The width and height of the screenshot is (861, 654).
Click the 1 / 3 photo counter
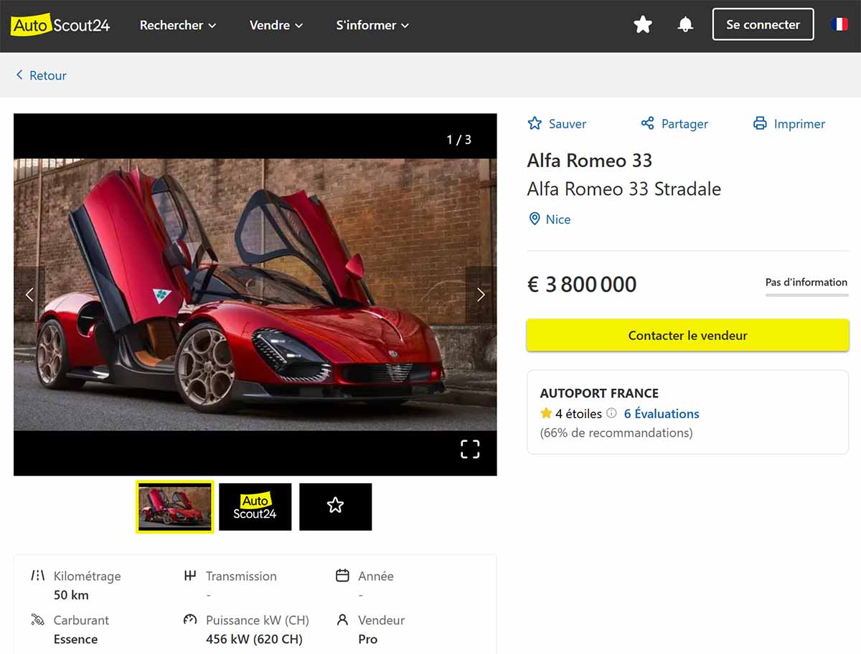pos(459,139)
